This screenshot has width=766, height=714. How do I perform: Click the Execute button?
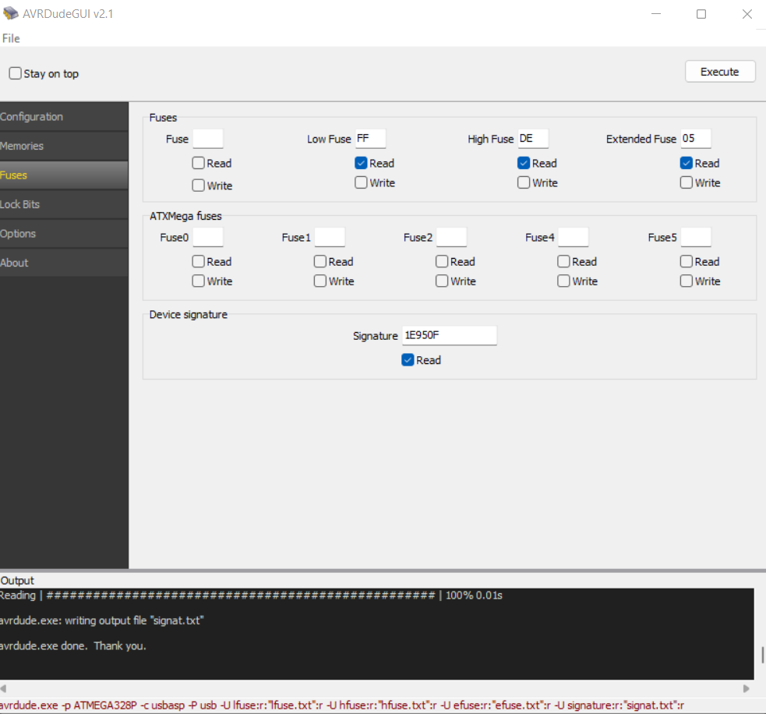pyautogui.click(x=719, y=72)
